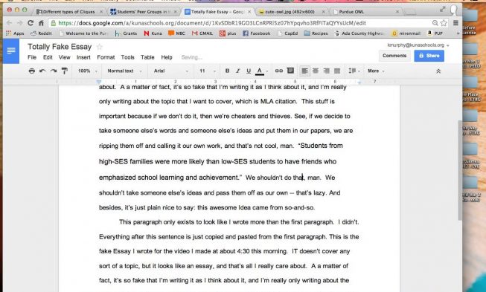Star the Totally Fake Essay document

pos(100,47)
